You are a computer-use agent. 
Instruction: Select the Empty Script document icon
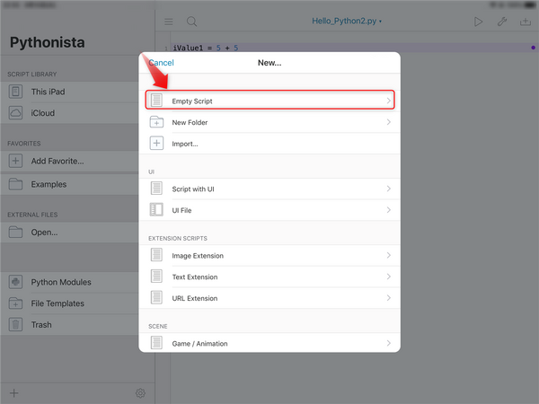point(156,101)
